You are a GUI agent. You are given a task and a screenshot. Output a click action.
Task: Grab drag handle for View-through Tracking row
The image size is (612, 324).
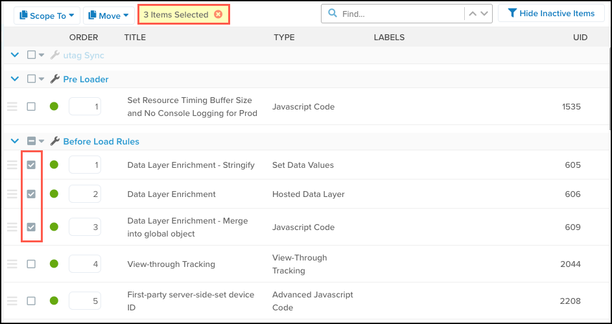pos(12,264)
